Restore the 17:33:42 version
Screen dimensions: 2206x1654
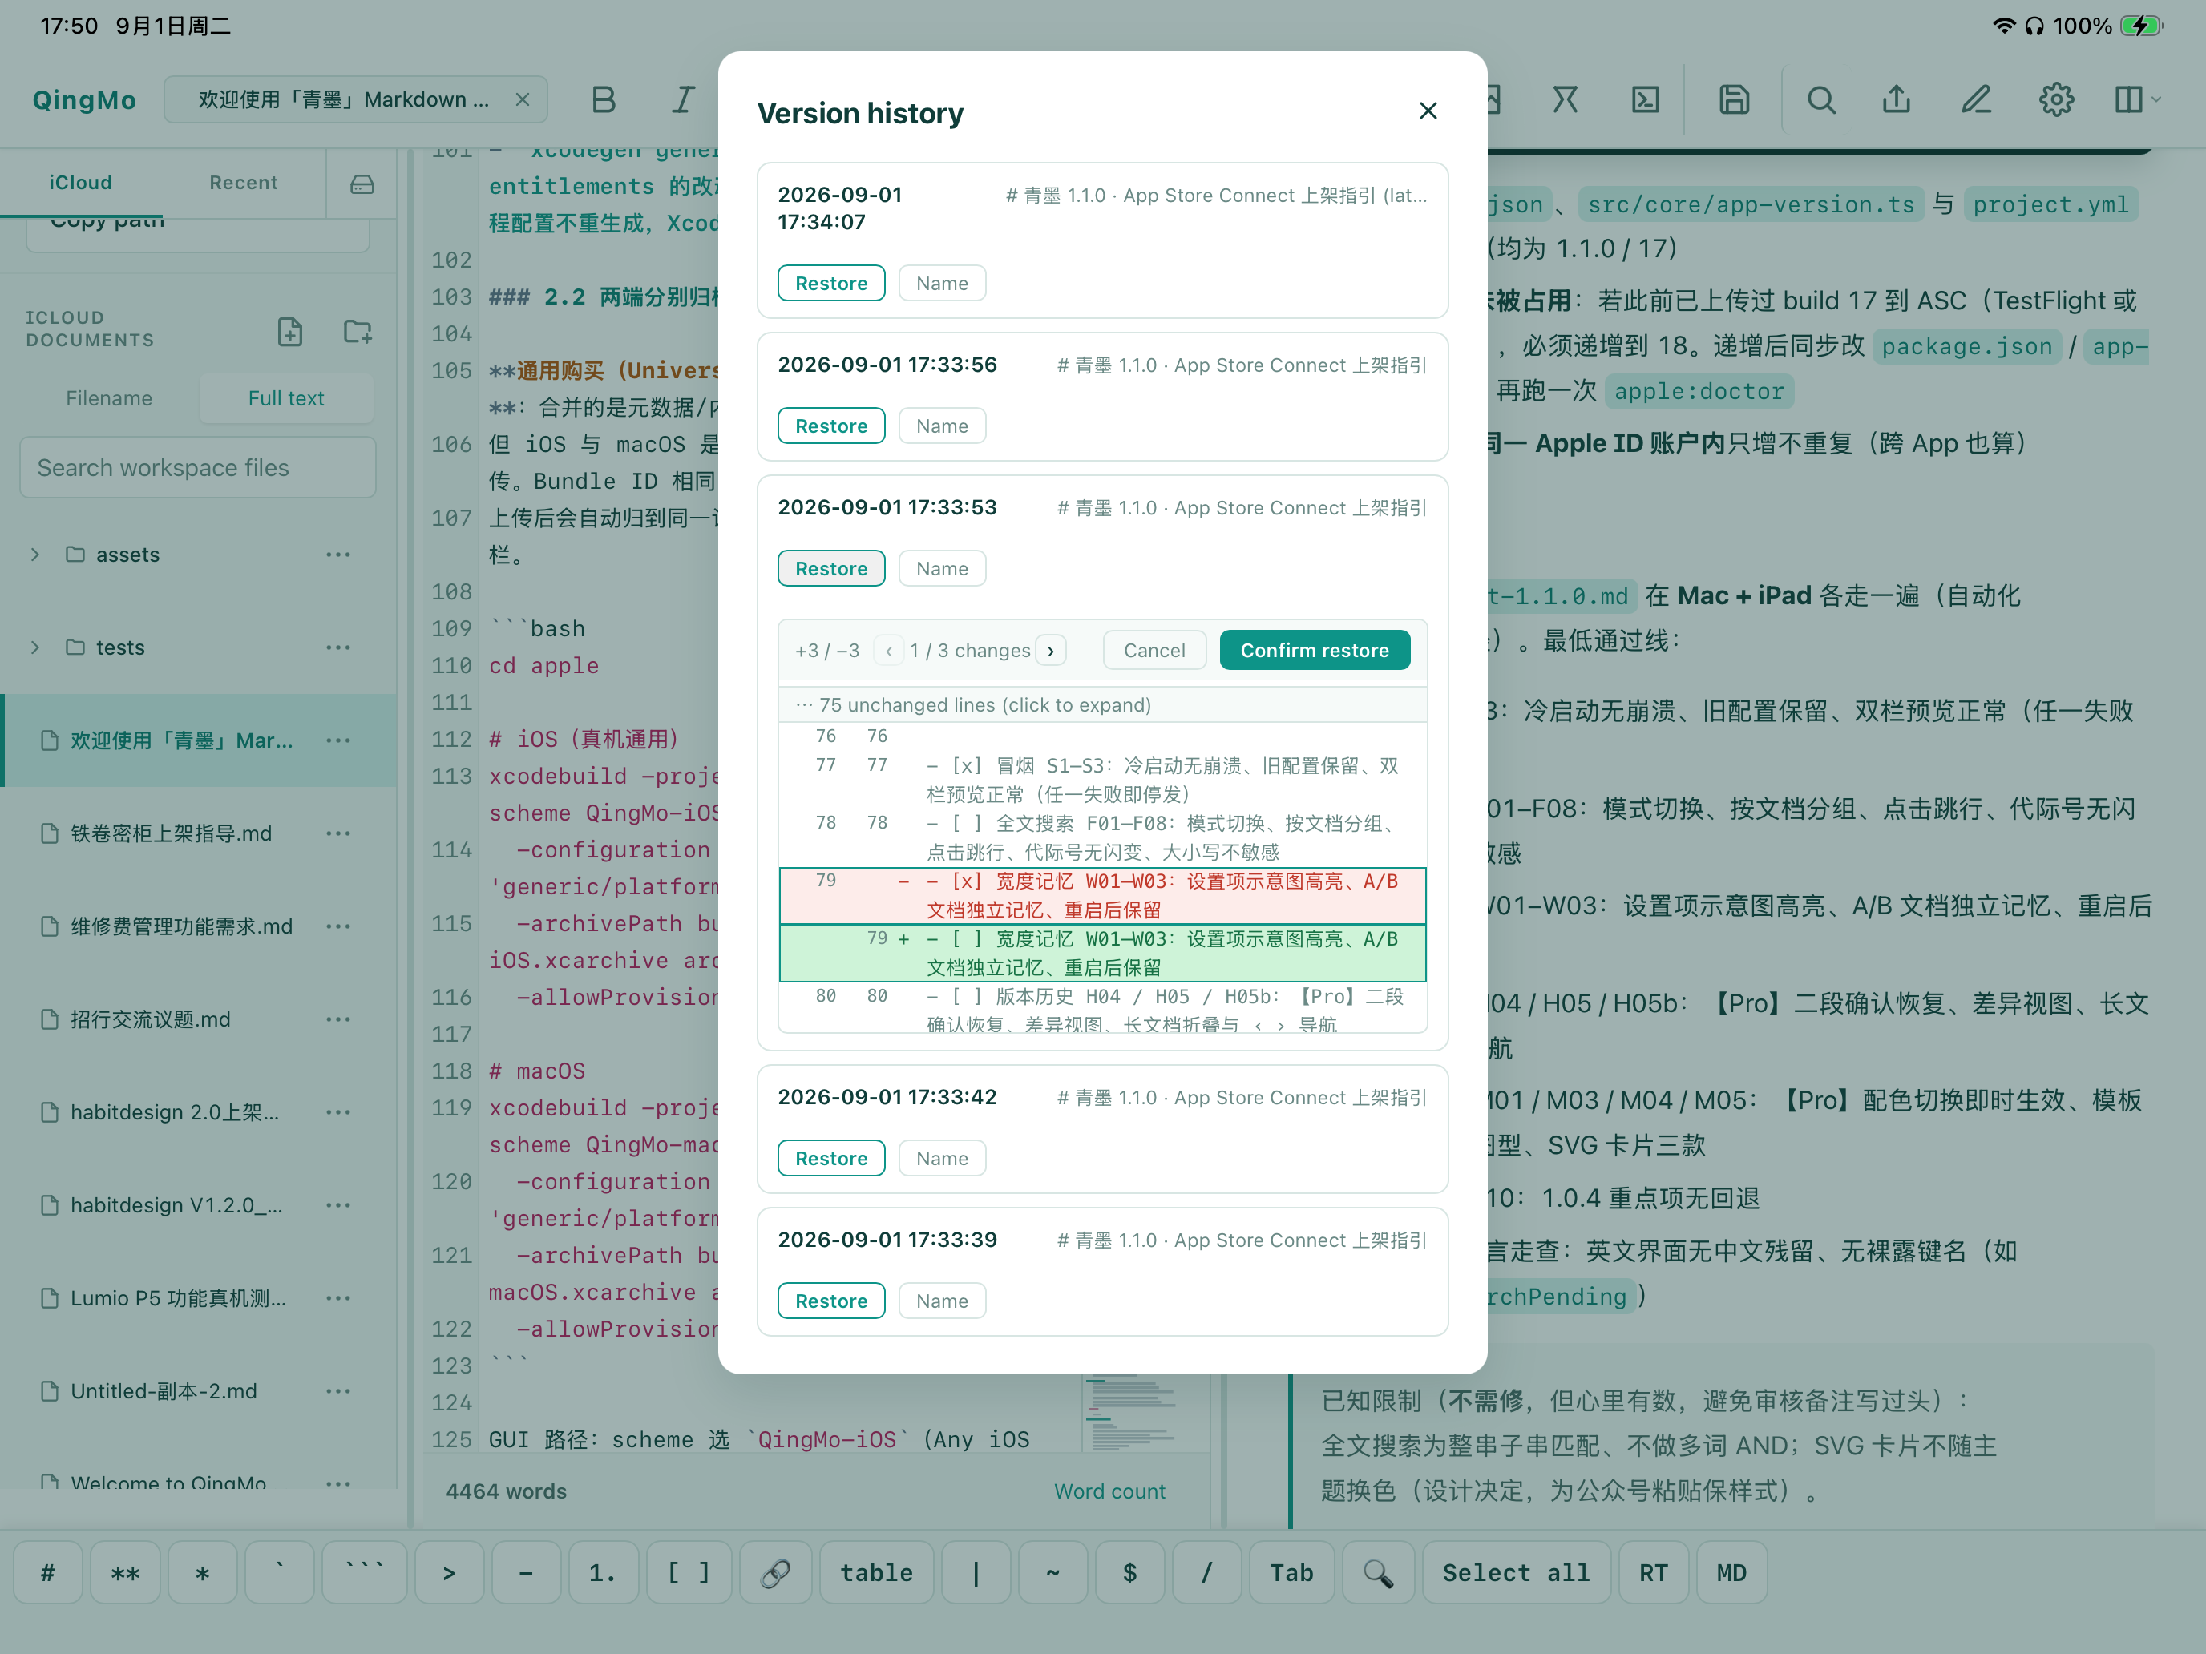click(x=830, y=1159)
